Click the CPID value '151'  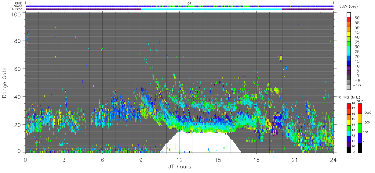(189, 3)
